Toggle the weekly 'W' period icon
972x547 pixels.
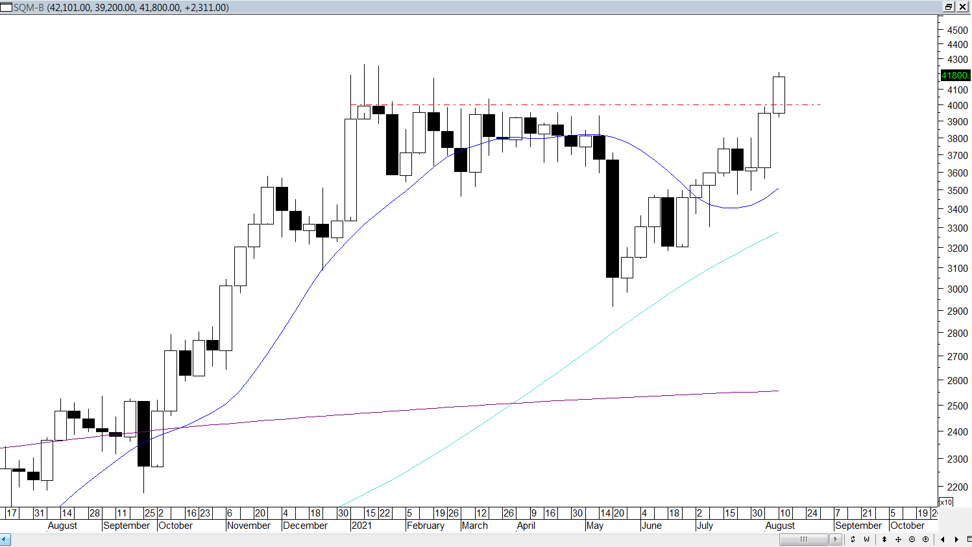pos(866,539)
